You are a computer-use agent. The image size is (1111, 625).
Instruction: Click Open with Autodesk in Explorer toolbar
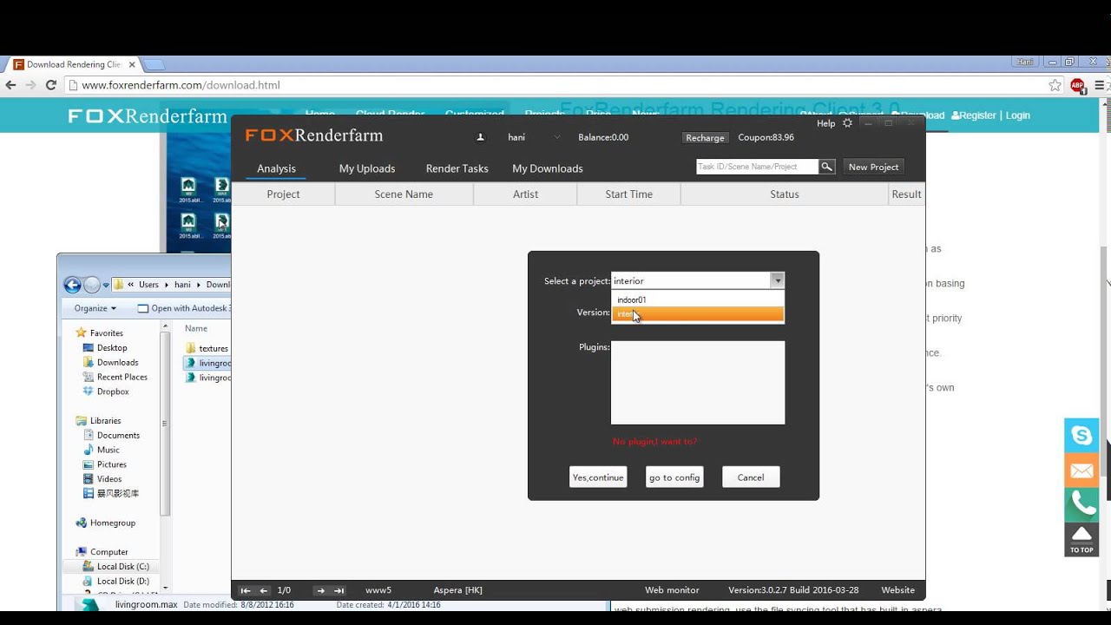point(184,308)
